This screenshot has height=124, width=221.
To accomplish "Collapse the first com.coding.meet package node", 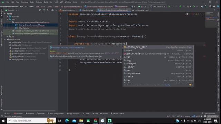I will (x=10, y=22).
